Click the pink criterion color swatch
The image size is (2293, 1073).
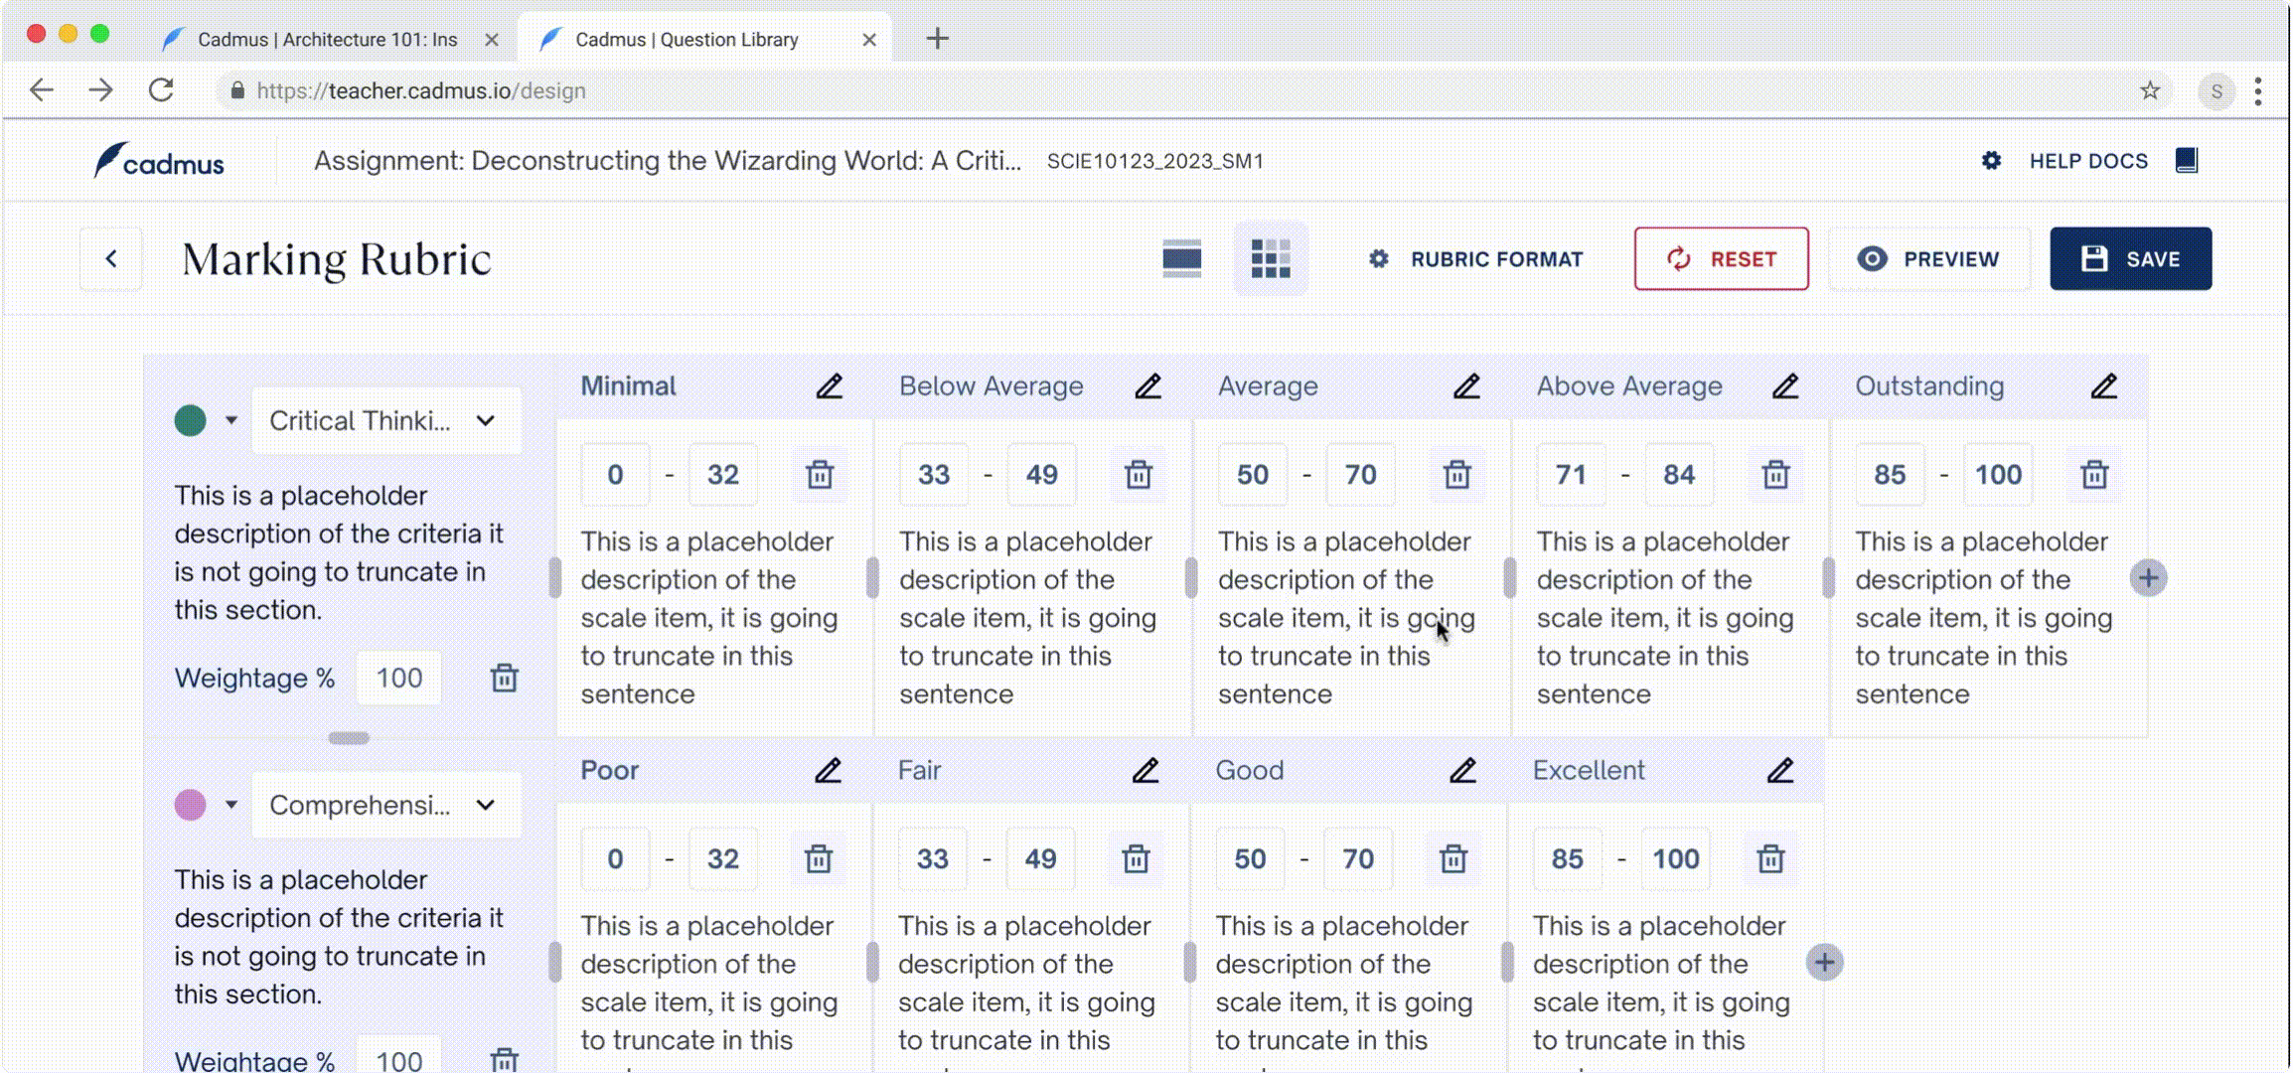[x=191, y=806]
